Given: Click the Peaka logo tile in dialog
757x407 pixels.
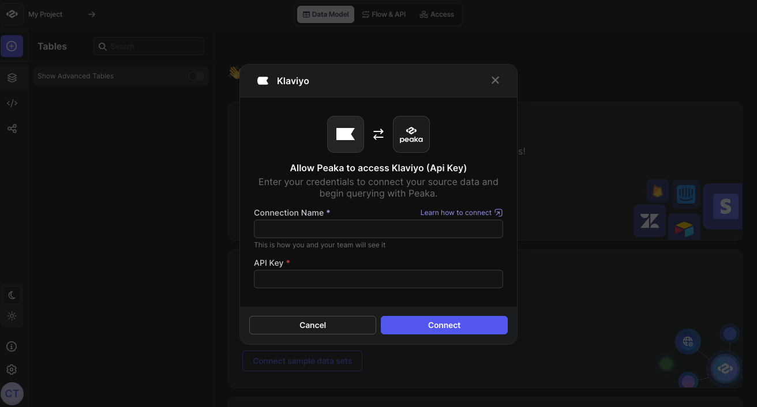Looking at the screenshot, I should coord(411,134).
